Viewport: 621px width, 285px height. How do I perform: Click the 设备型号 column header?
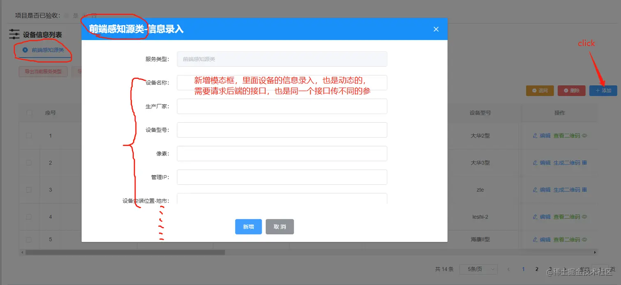pyautogui.click(x=480, y=113)
